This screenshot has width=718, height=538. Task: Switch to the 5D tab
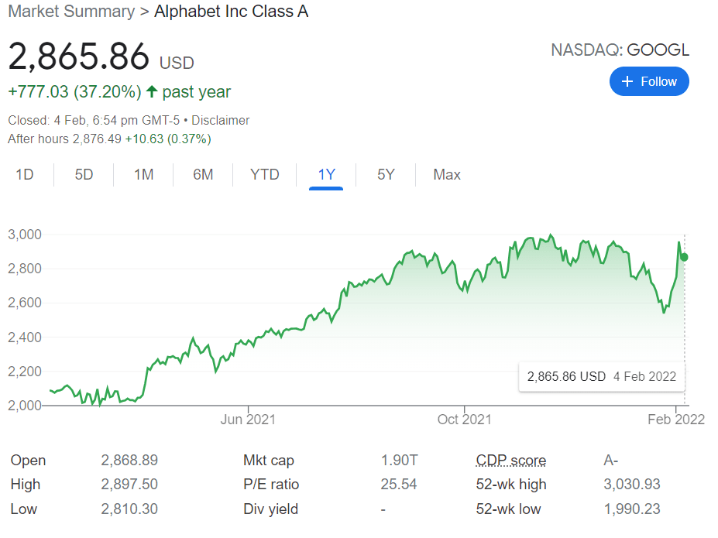coord(84,174)
